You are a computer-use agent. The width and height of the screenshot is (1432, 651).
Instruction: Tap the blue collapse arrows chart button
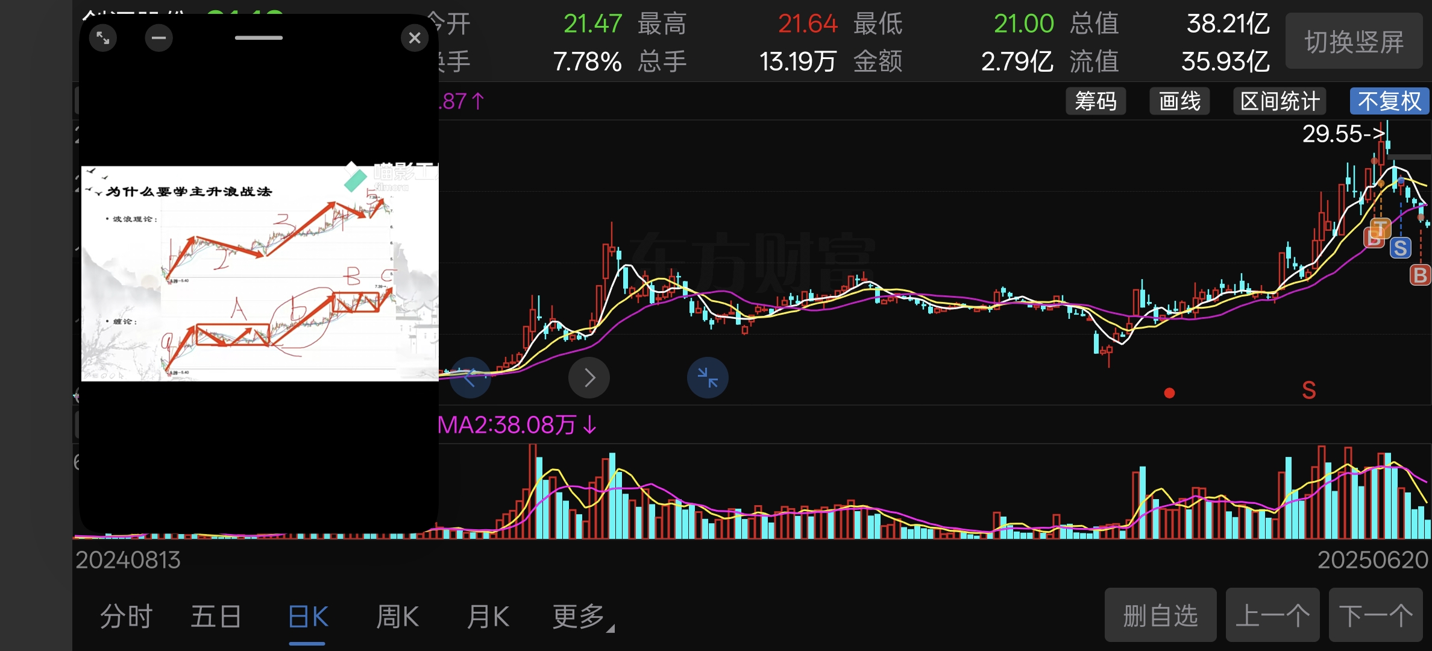coord(708,378)
